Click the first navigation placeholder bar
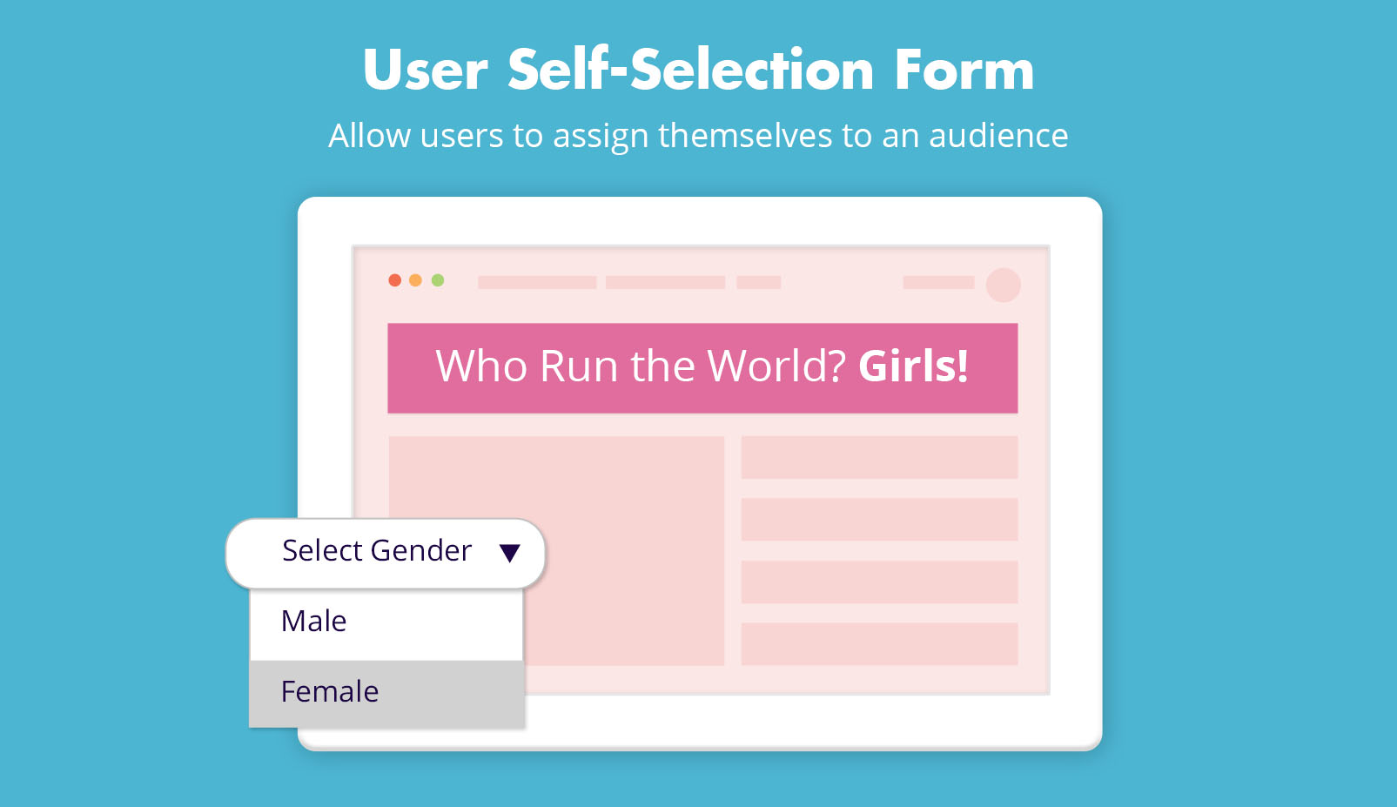Viewport: 1397px width, 807px height. click(537, 282)
